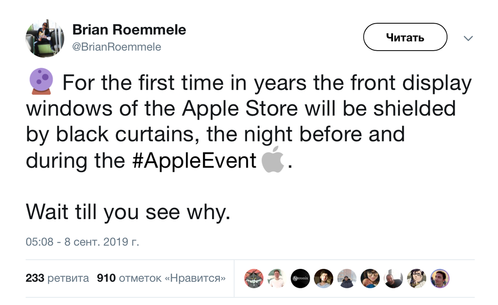Click the Aptronix dark liker avatar
The image size is (498, 305).
[300, 278]
